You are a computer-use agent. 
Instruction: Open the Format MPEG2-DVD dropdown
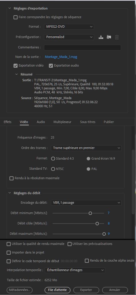(69, 27)
